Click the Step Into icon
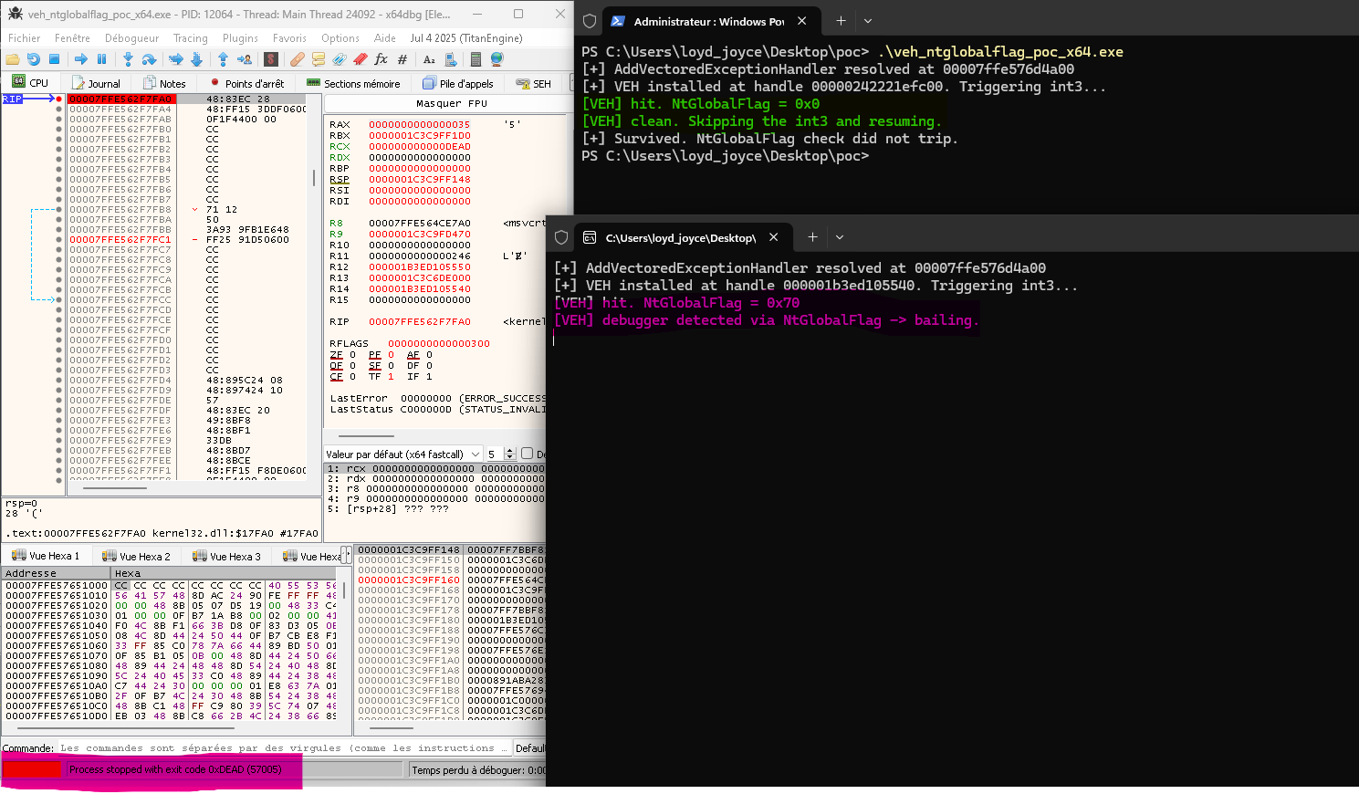Image resolution: width=1359 pixels, height=794 pixels. (129, 59)
